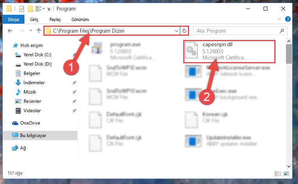Click the Back navigation arrow
Screen dimensions: 298x184
(x=10, y=31)
